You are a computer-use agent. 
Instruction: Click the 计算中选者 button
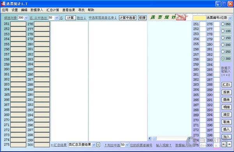pyautogui.click(x=128, y=18)
